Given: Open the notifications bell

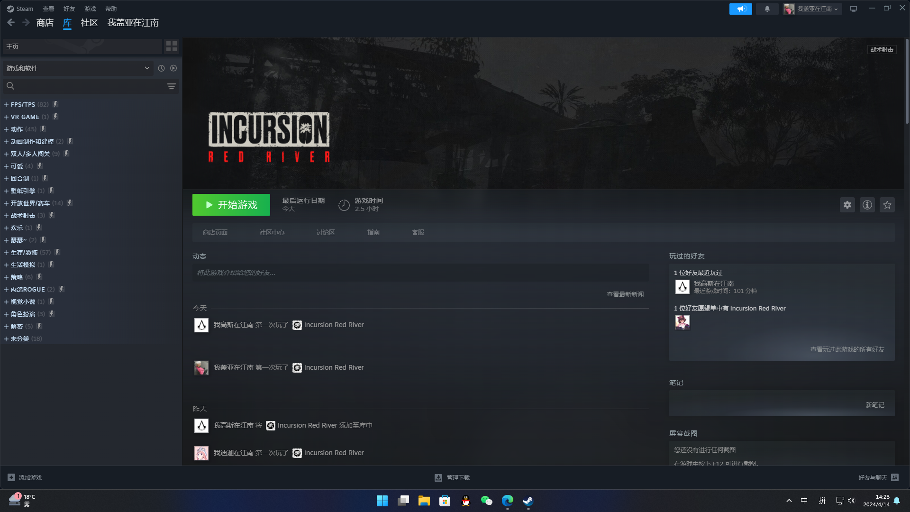Looking at the screenshot, I should click(767, 9).
